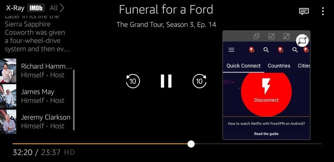Open the PureVPN hamburger menu
The width and height of the screenshot is (334, 162).
231,50
